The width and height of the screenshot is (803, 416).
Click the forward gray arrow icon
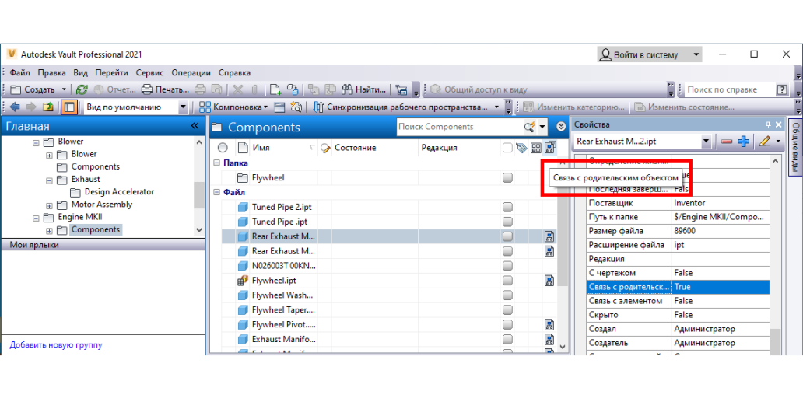pyautogui.click(x=31, y=107)
